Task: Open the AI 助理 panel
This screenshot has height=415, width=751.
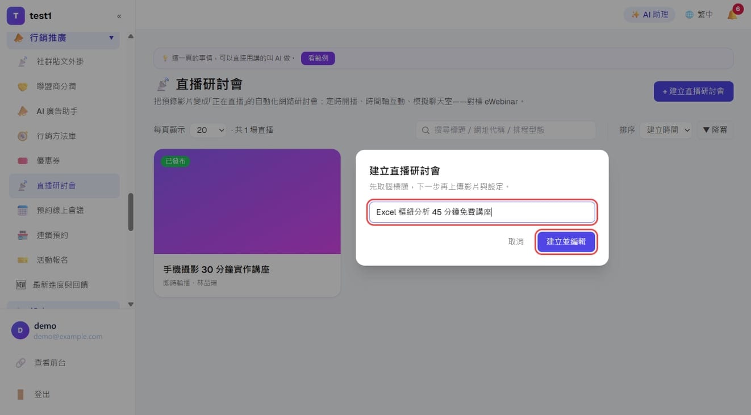Action: (x=649, y=15)
